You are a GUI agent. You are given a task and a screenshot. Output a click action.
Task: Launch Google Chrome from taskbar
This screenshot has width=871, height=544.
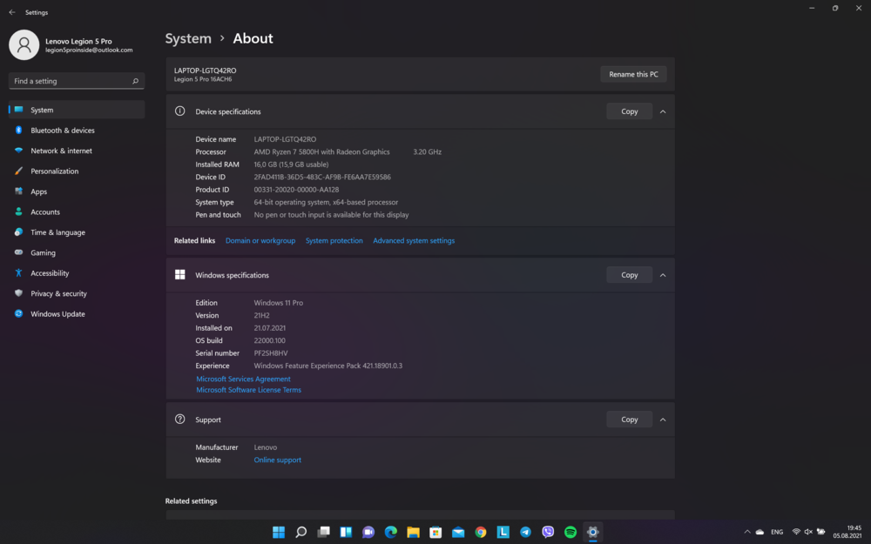(481, 533)
